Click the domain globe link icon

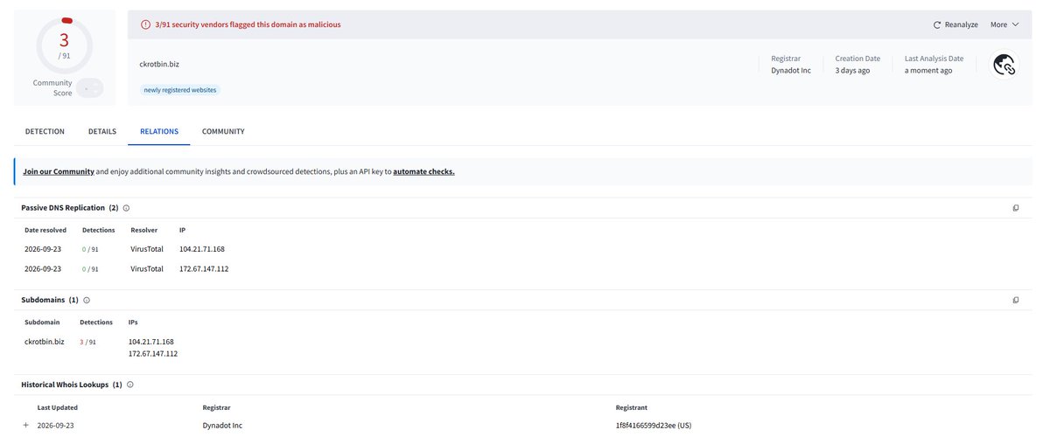pyautogui.click(x=1004, y=65)
